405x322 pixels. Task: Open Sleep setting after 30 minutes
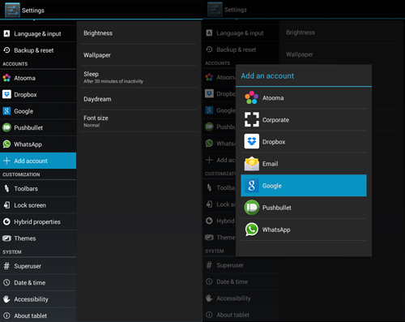pos(139,77)
